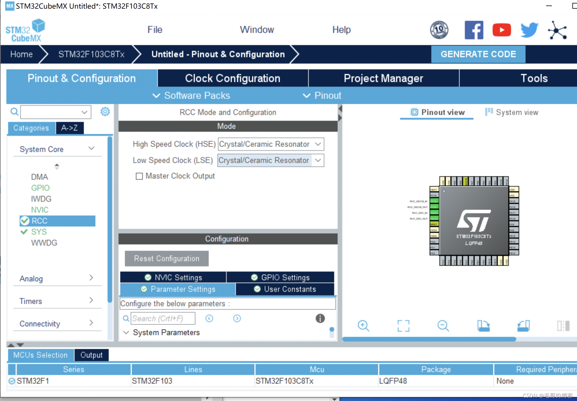The image size is (577, 401).
Task: Go to next search result arrow
Action: [237, 318]
